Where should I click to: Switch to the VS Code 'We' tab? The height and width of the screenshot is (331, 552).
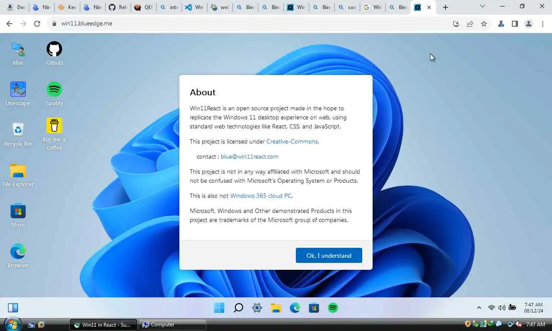(194, 7)
